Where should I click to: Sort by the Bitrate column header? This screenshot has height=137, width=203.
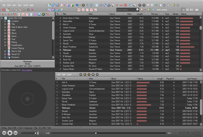tap(176, 14)
